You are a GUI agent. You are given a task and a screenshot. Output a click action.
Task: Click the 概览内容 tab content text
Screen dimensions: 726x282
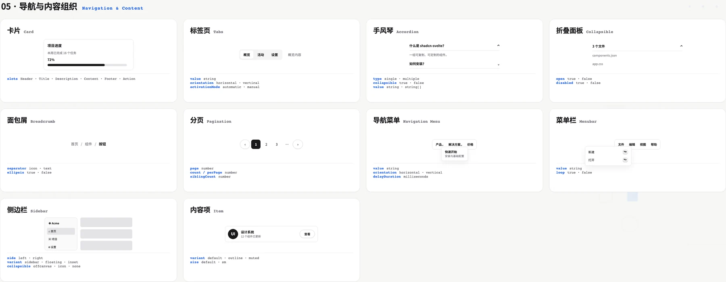(294, 55)
